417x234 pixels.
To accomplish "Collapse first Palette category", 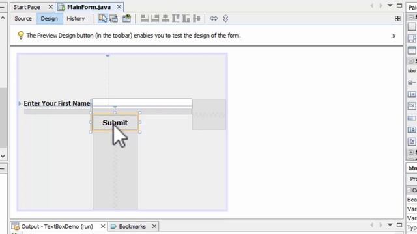I will pyautogui.click(x=411, y=18).
